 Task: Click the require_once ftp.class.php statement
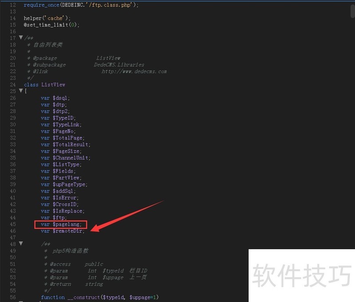click(81, 5)
